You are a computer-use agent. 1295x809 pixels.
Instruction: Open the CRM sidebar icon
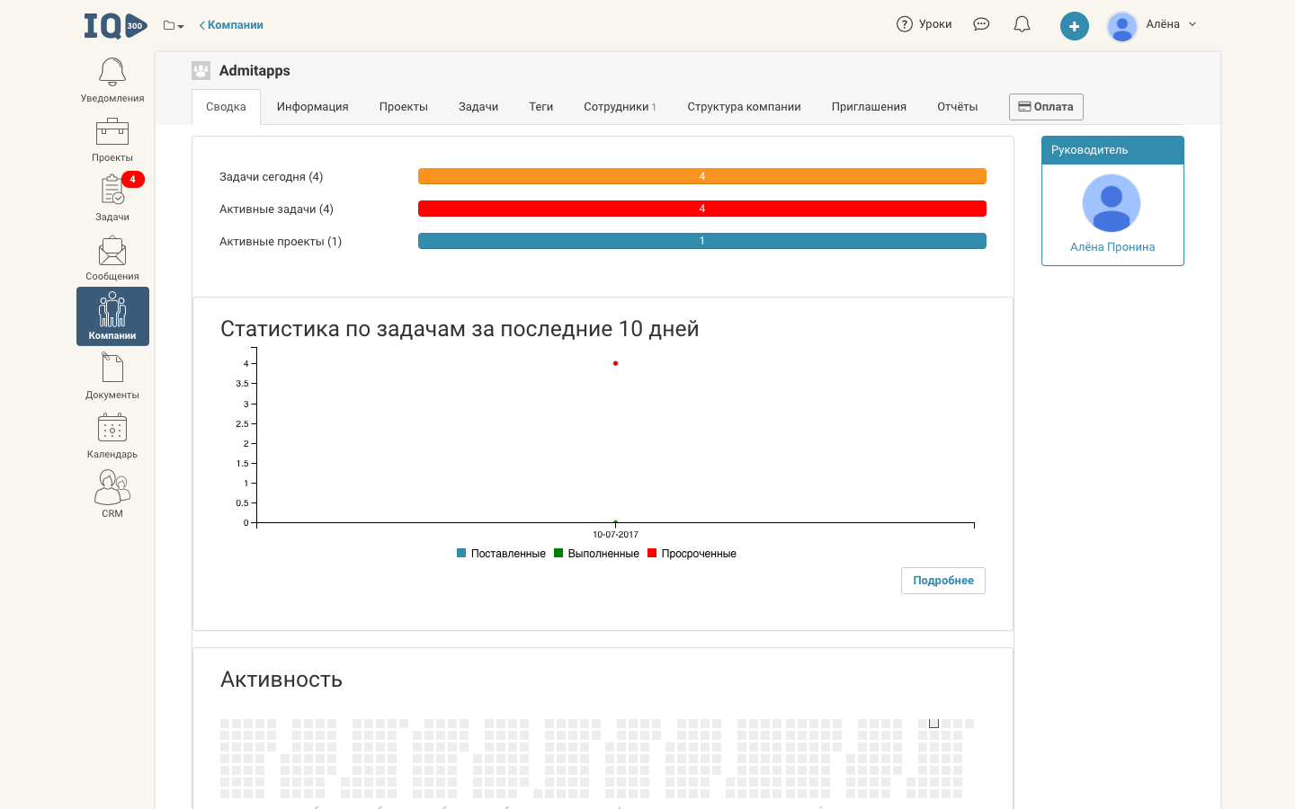click(x=112, y=493)
